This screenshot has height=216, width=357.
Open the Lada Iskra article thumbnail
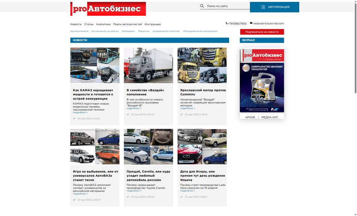(202, 147)
